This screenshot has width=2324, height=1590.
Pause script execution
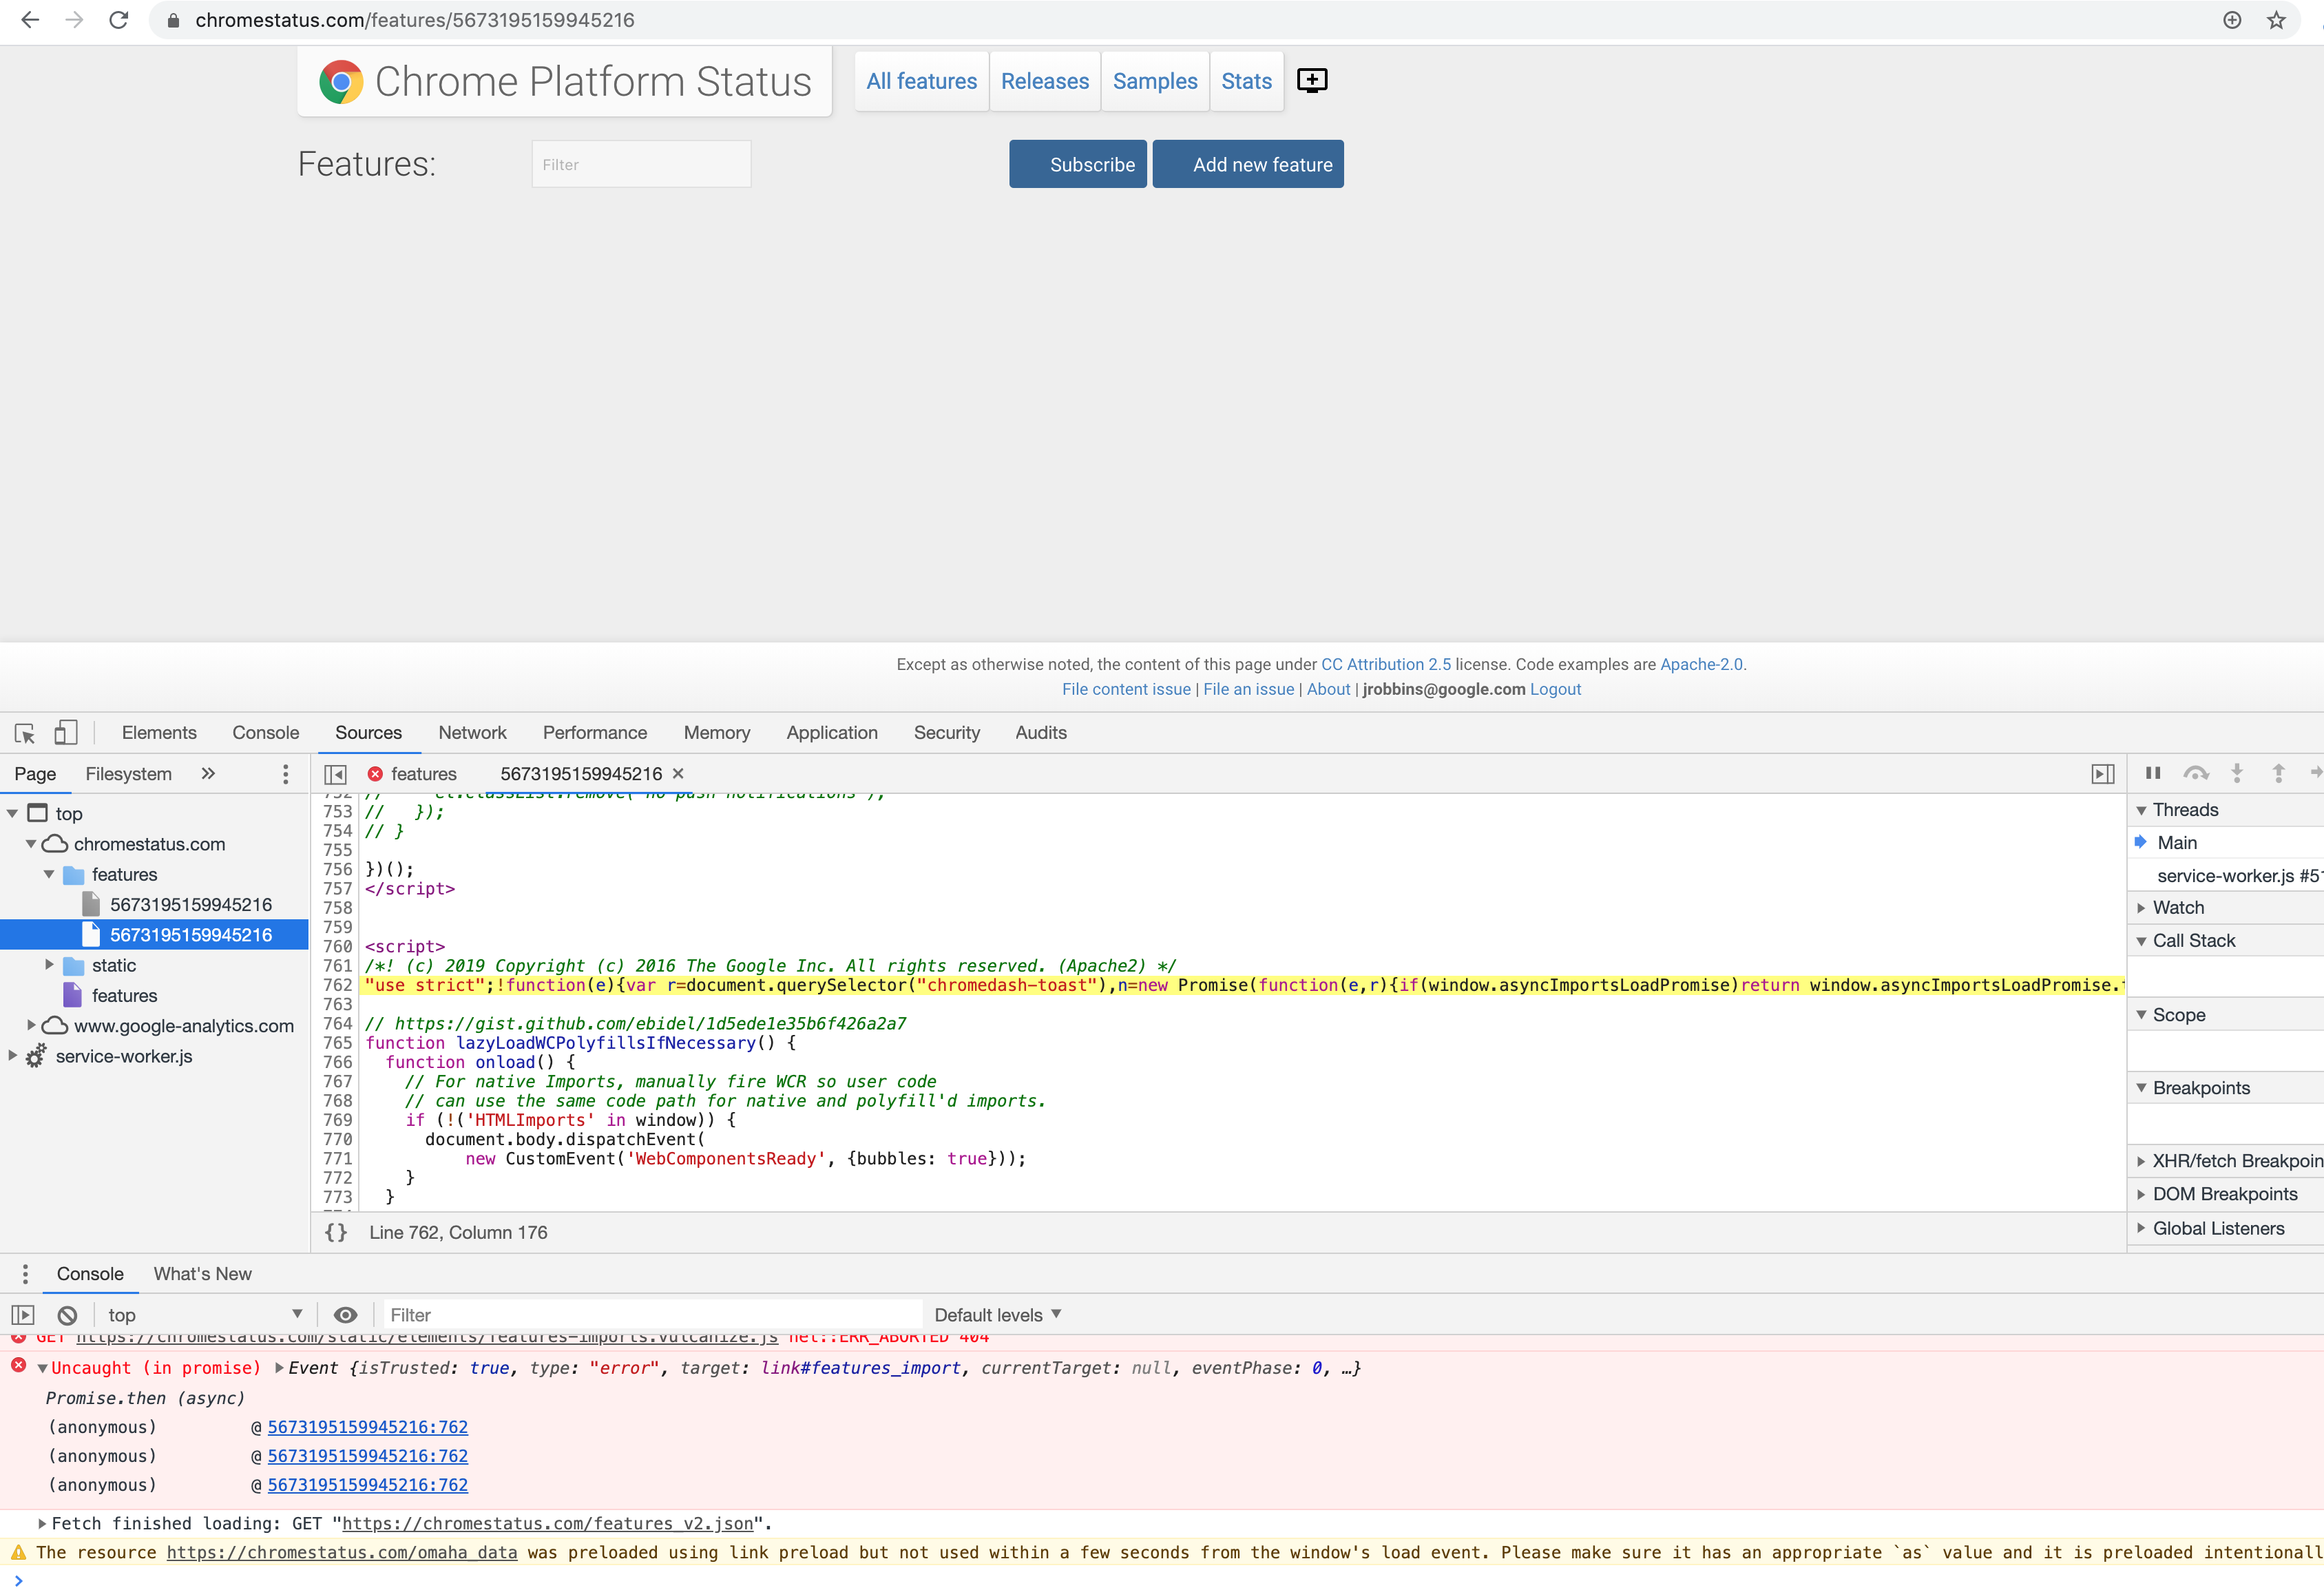point(2153,773)
